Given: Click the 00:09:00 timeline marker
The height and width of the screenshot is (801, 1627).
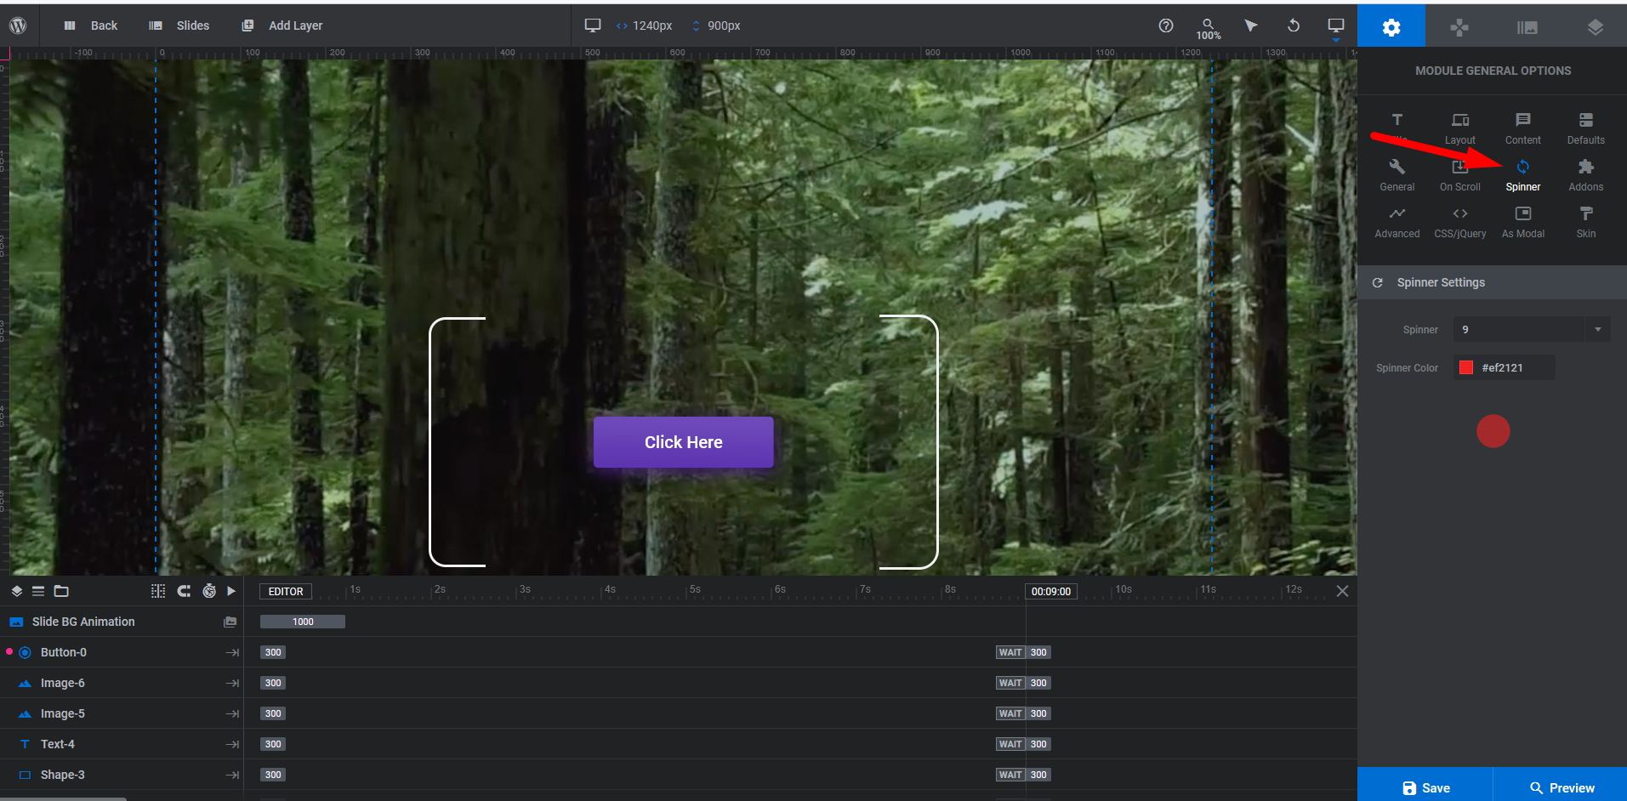Looking at the screenshot, I should [1051, 591].
